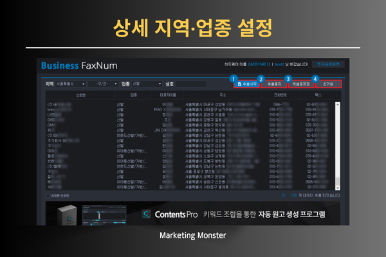Click the test1 username text
386x257 pixels.
pyautogui.click(x=279, y=64)
